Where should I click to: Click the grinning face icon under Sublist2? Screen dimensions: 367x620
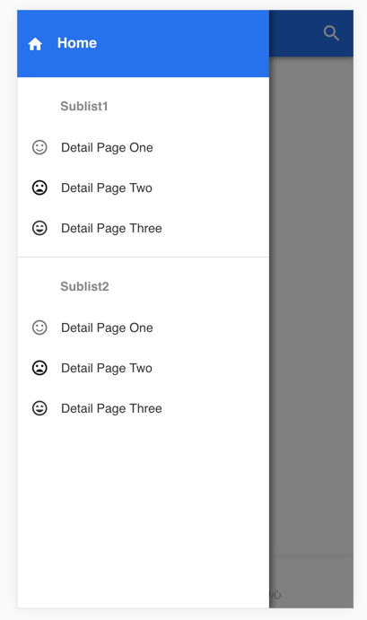[x=39, y=408]
